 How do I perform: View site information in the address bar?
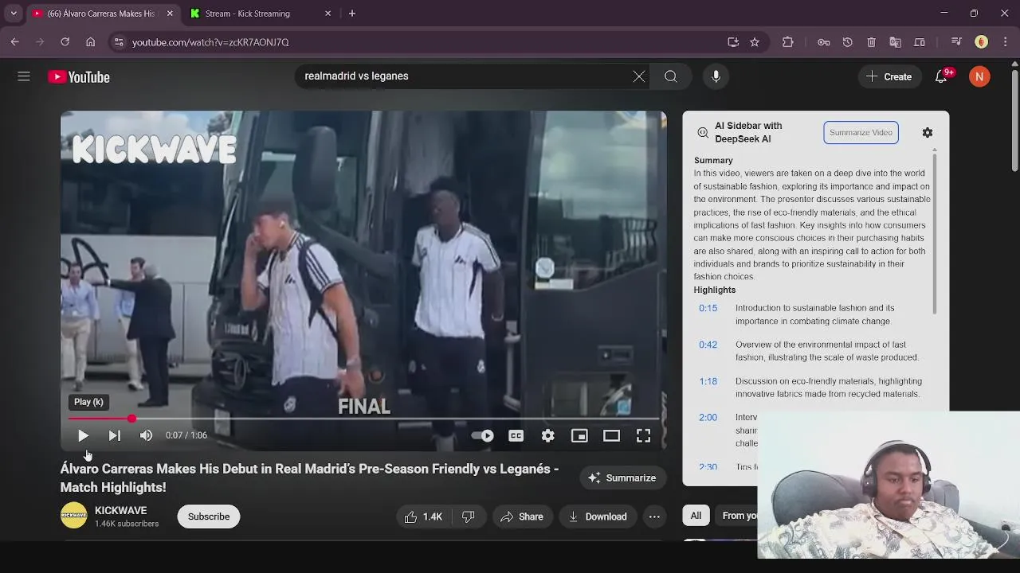[118, 42]
